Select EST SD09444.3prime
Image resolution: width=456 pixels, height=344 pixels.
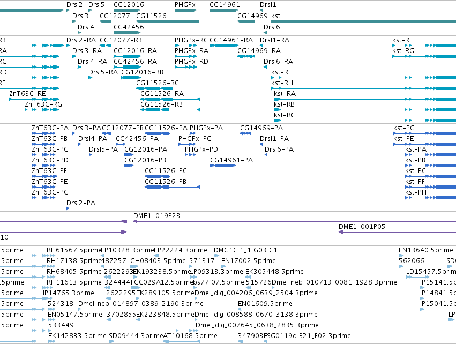(136, 336)
